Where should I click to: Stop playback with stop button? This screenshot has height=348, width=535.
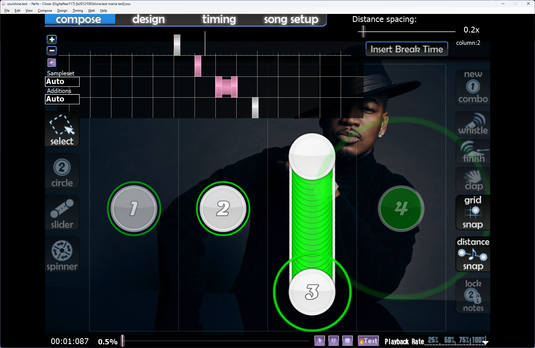[347, 340]
